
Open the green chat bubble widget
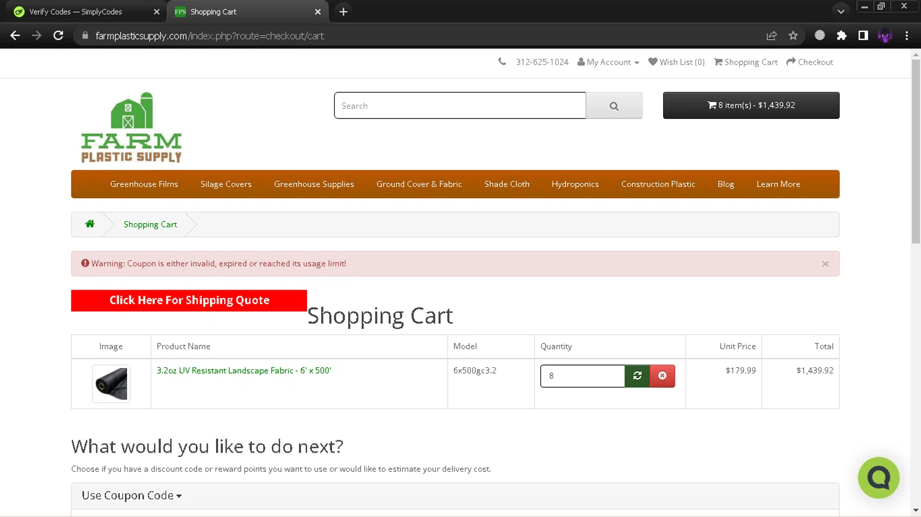click(879, 477)
